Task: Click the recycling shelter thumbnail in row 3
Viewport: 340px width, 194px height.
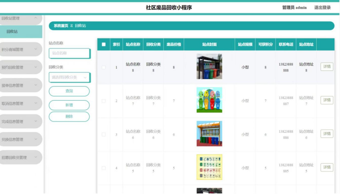Action: (209, 134)
